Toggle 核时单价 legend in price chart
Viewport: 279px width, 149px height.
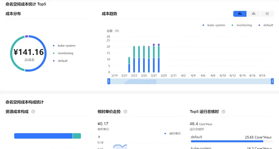(x=172, y=133)
